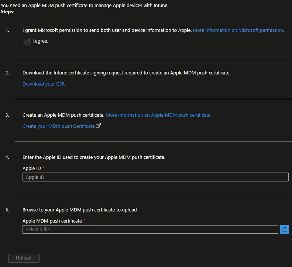Viewport: 292px width, 267px height.
Task: Open More information on Microsoft permission link
Action: point(238,30)
